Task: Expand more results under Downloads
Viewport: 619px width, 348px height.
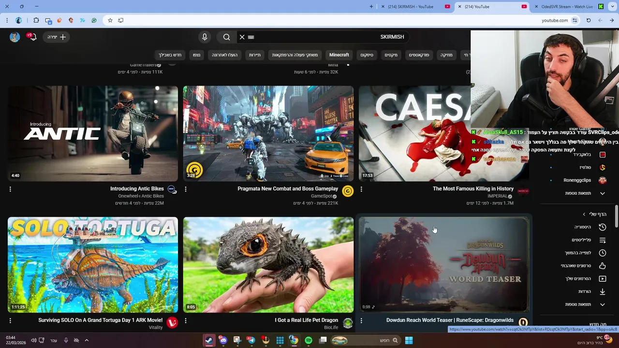Action: (586, 304)
